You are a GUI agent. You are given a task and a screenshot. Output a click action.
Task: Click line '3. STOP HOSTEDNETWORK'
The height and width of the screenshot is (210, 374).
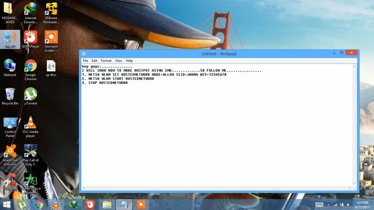coord(105,83)
